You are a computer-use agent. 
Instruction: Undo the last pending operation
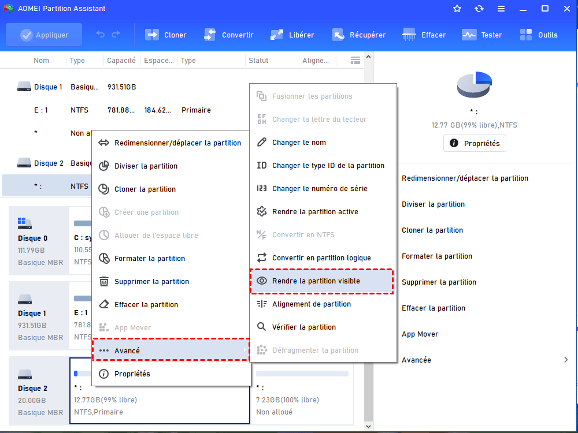click(x=101, y=35)
